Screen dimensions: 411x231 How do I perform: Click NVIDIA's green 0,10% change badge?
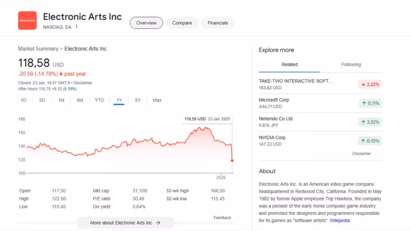[369, 141]
